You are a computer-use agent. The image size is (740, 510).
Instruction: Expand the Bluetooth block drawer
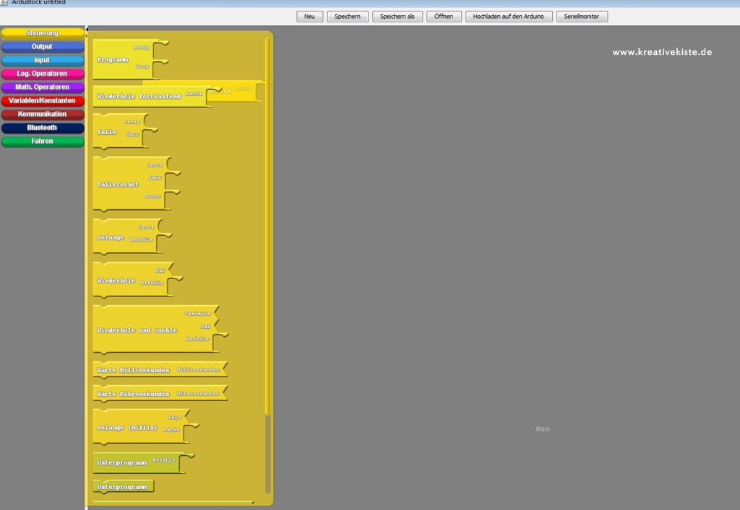coord(42,128)
